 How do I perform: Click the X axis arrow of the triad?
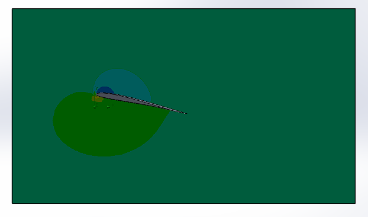(108, 107)
